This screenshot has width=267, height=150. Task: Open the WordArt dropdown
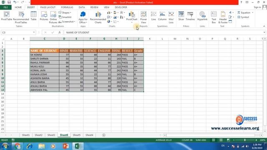231,12
